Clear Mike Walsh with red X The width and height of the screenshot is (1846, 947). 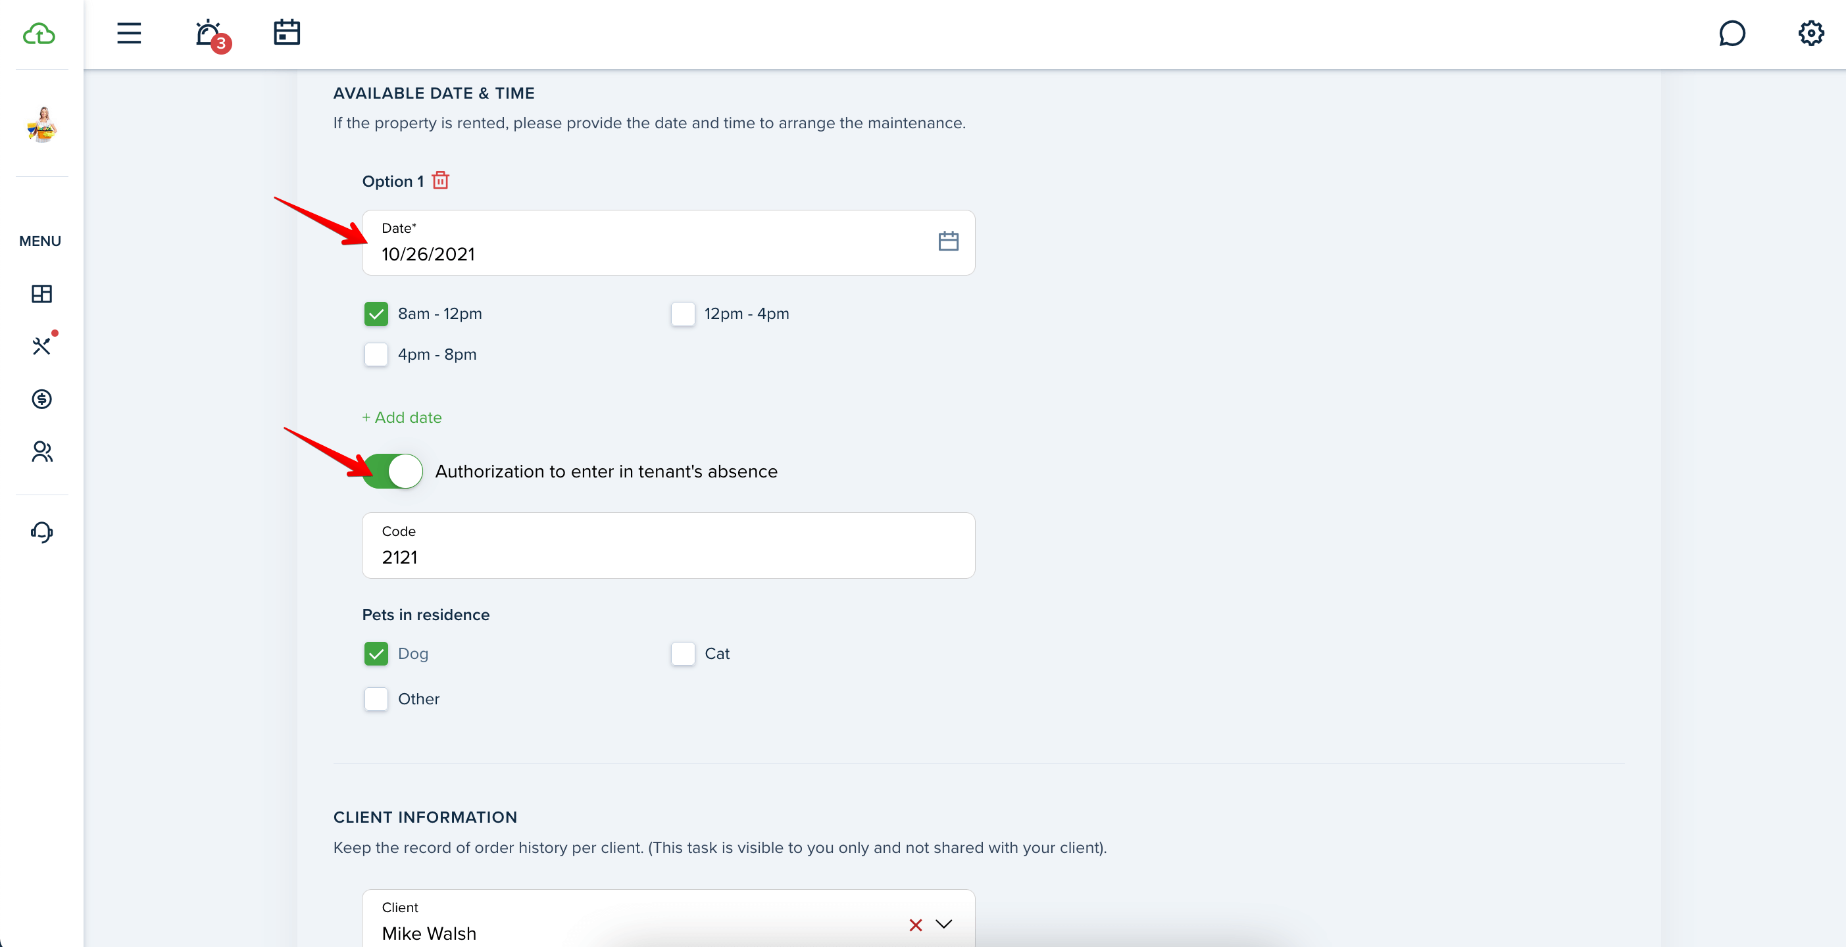pos(915,925)
